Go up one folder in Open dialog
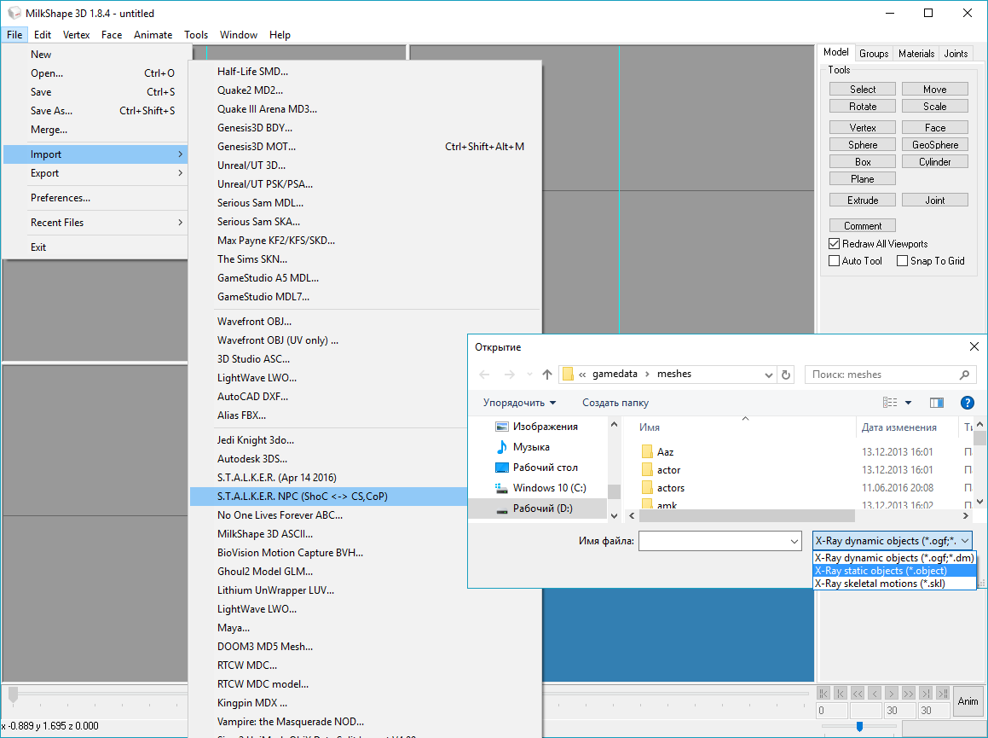The width and height of the screenshot is (988, 738). click(x=547, y=375)
